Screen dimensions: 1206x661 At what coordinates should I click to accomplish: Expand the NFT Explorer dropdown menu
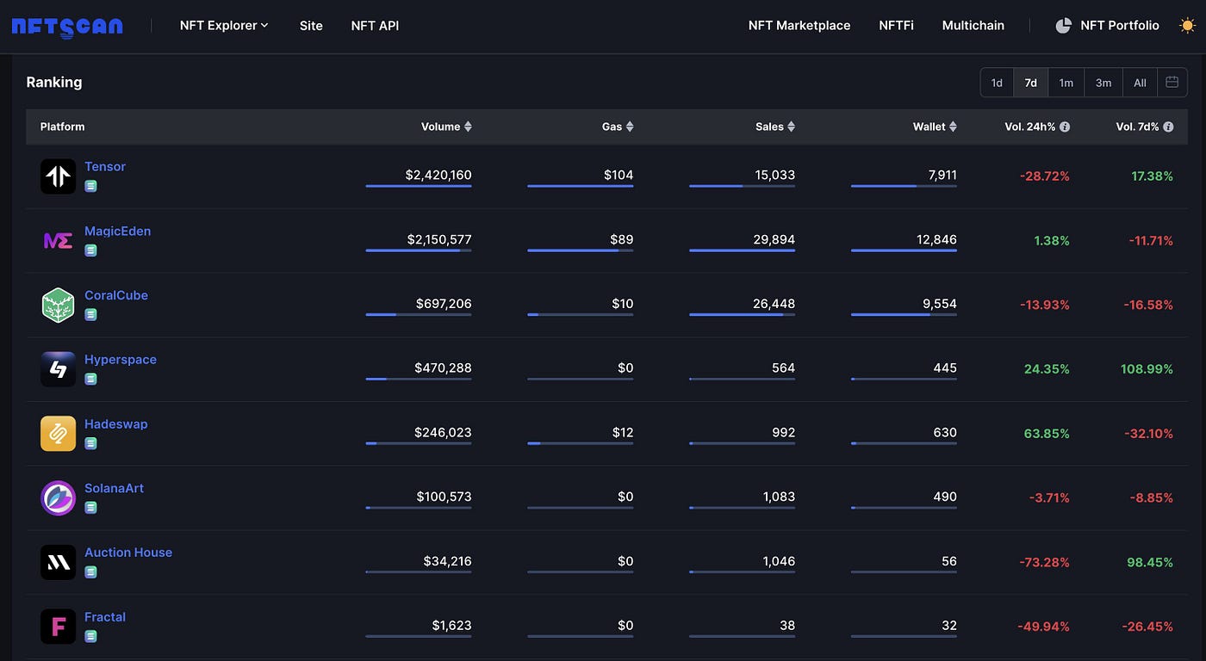[x=224, y=26]
